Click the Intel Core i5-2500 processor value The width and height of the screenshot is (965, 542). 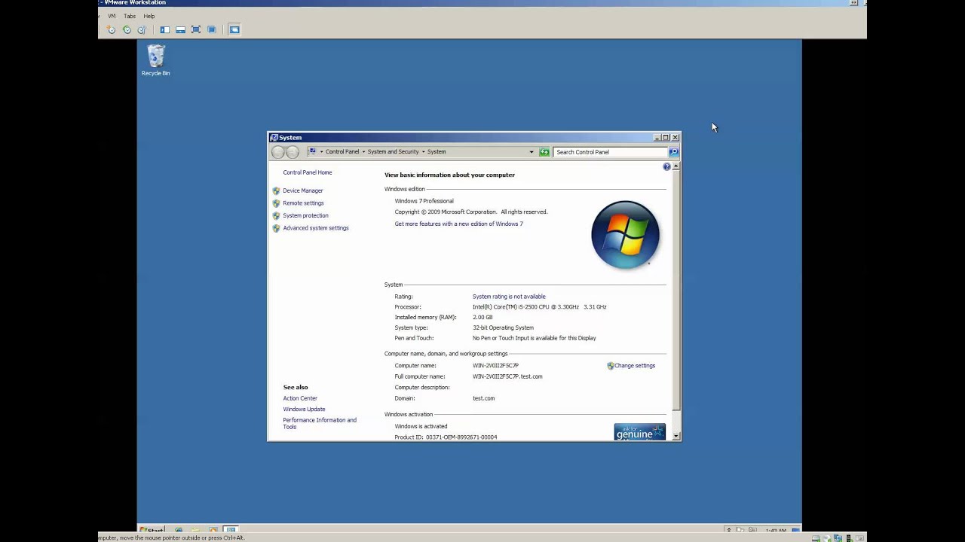539,307
